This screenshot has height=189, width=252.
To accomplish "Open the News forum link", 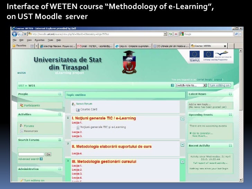I will tap(84, 104).
